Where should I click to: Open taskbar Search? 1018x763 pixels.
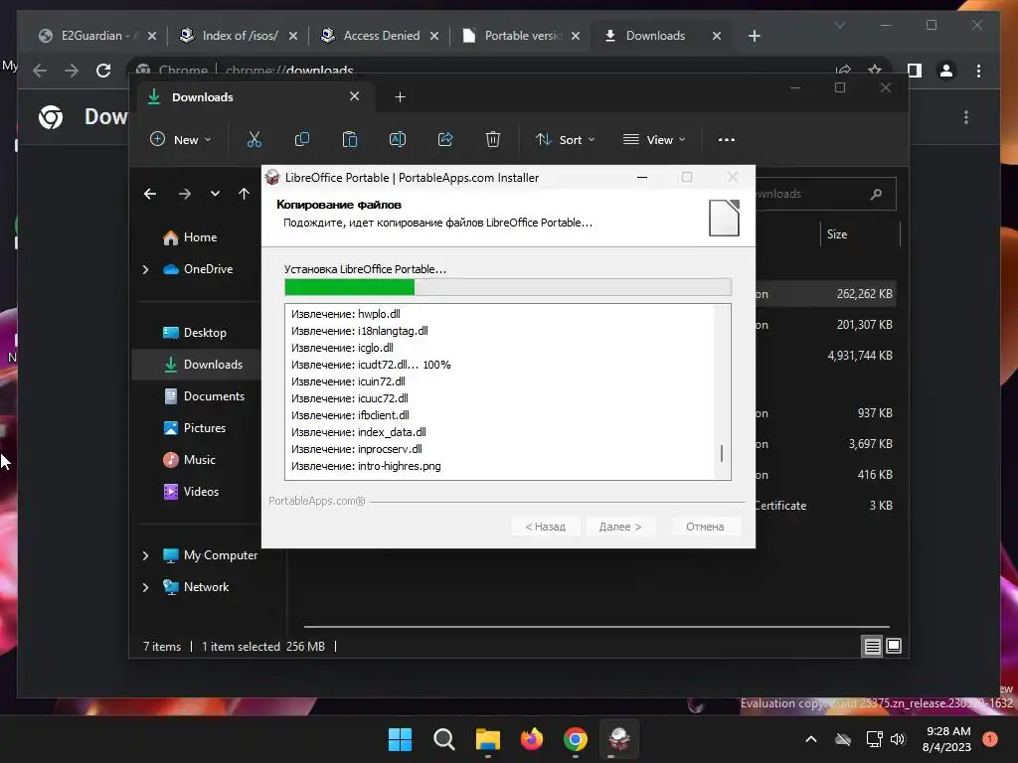(x=444, y=739)
